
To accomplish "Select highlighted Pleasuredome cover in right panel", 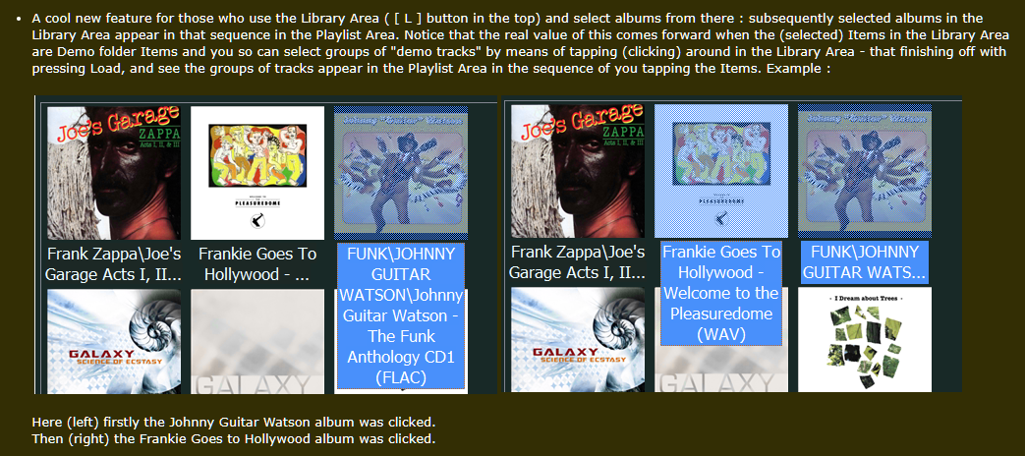I will 721,171.
